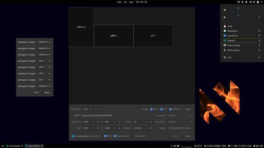Expand the volume row arrow in control panel
Viewport: 264px width, 148px height.
tap(259, 17)
